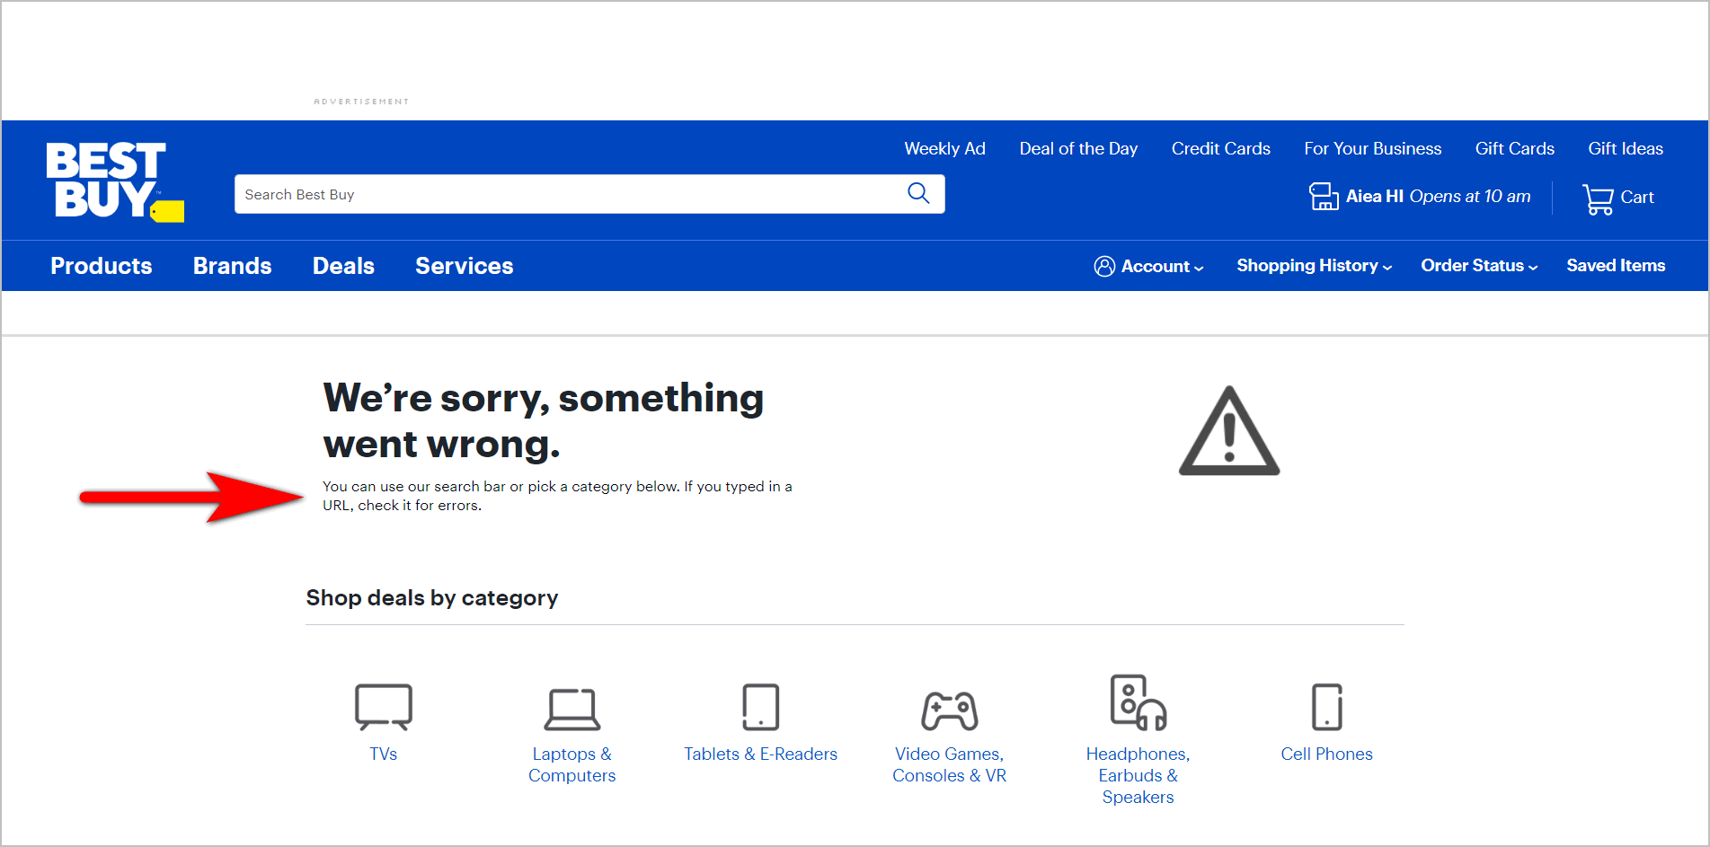Click the Gift Cards link
Image resolution: width=1710 pixels, height=847 pixels.
[x=1514, y=148]
